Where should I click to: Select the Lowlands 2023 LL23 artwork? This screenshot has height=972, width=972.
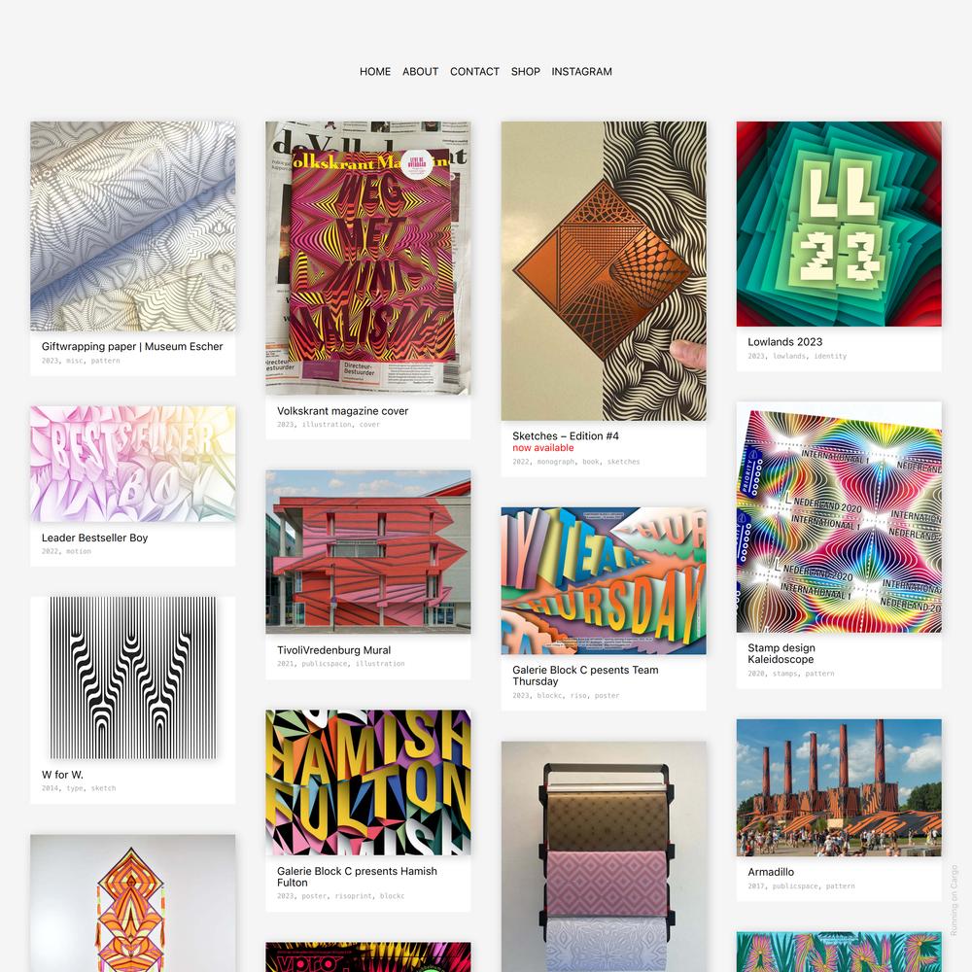click(x=839, y=224)
